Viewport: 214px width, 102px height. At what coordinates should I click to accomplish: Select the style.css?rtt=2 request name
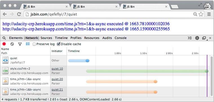click(x=20, y=69)
